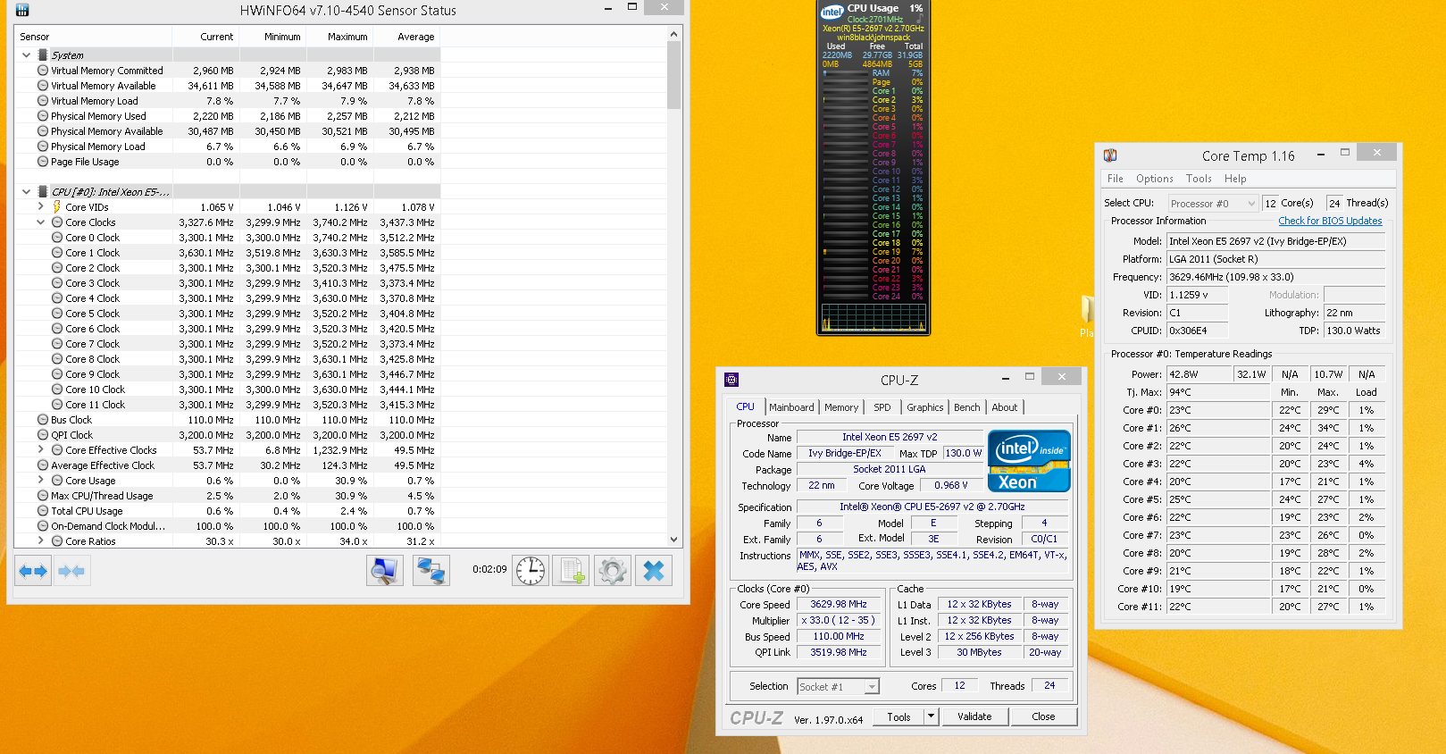The width and height of the screenshot is (1446, 754).
Task: Switch to the Memory tab in CPU-Z
Action: (x=841, y=407)
